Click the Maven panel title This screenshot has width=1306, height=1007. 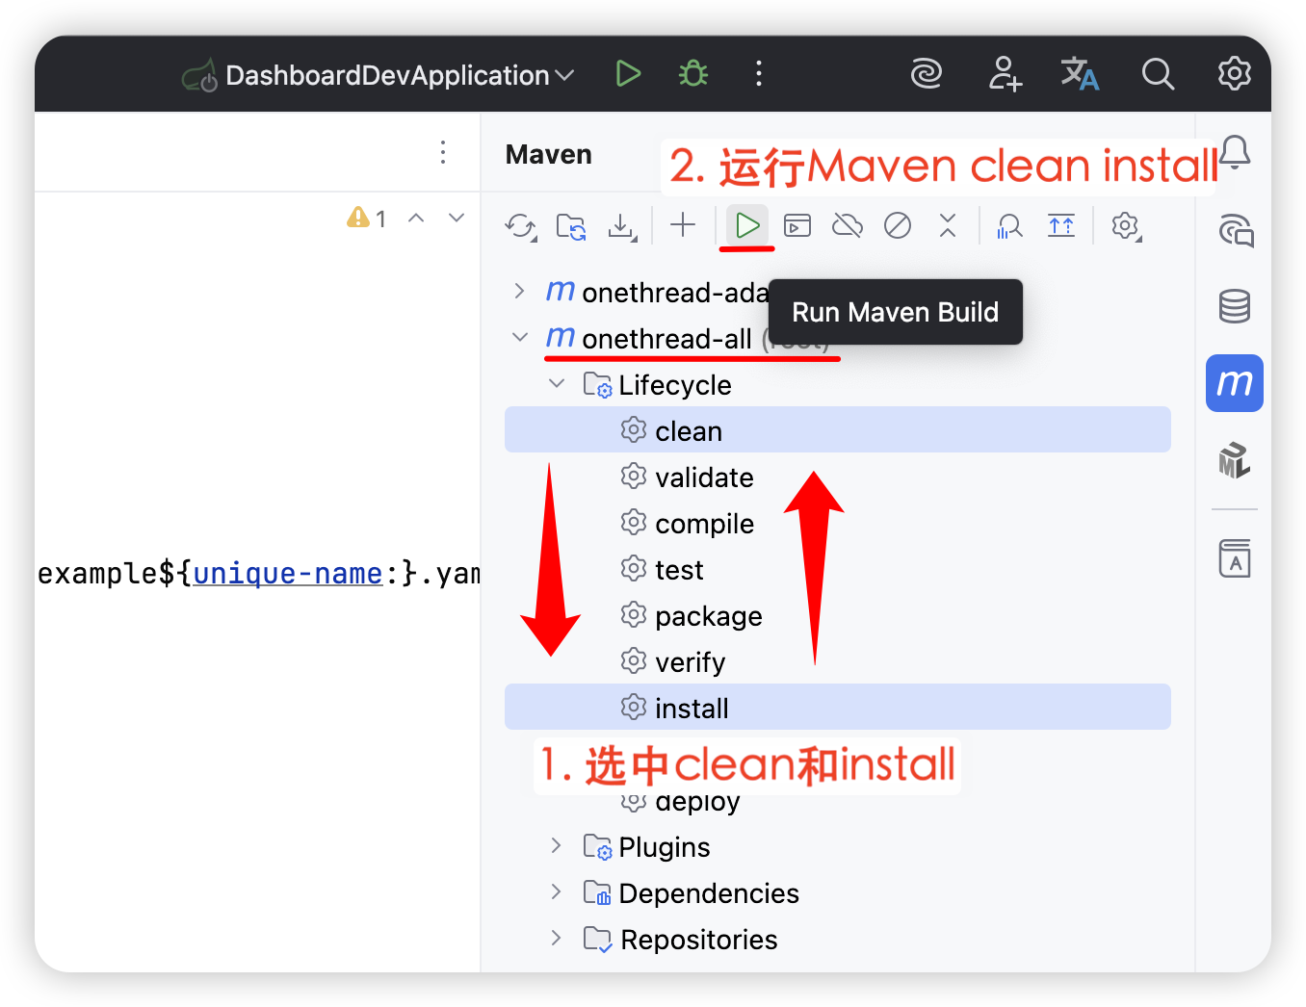pyautogui.click(x=549, y=154)
